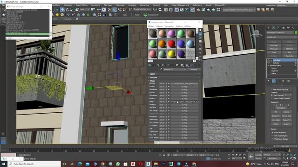
Task: Select the yellow material sample sphere
Action: point(172,54)
